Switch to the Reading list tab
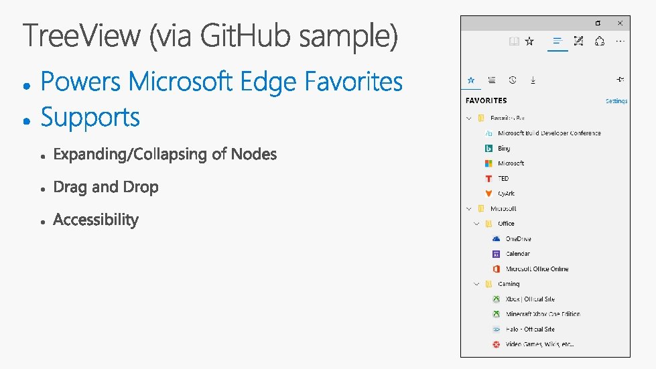This screenshot has height=369, width=656. 492,80
